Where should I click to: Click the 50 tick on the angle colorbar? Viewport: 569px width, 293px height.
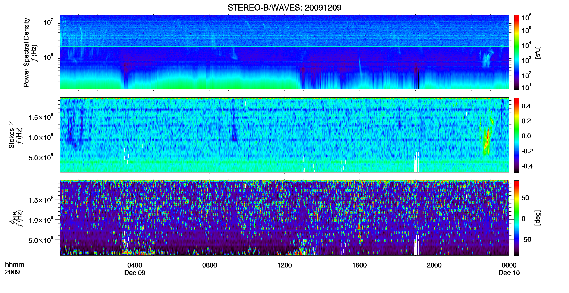pos(525,198)
